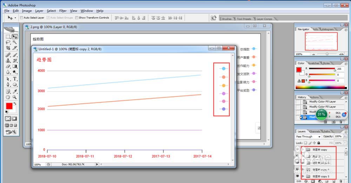Image resolution: width=351 pixels, height=183 pixels.
Task: Enable Show Transform Controls checkbox
Action: tap(77, 18)
